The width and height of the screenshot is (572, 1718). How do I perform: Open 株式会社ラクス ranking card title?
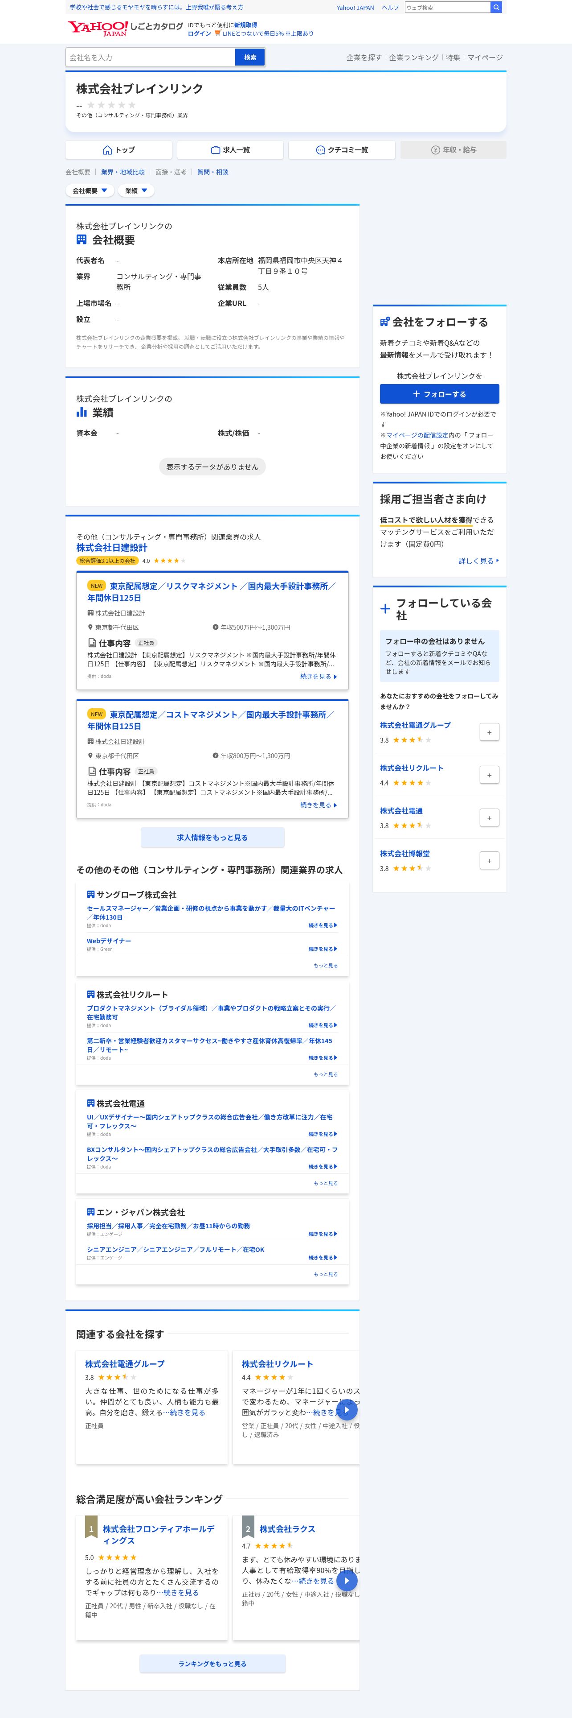pyautogui.click(x=287, y=1528)
